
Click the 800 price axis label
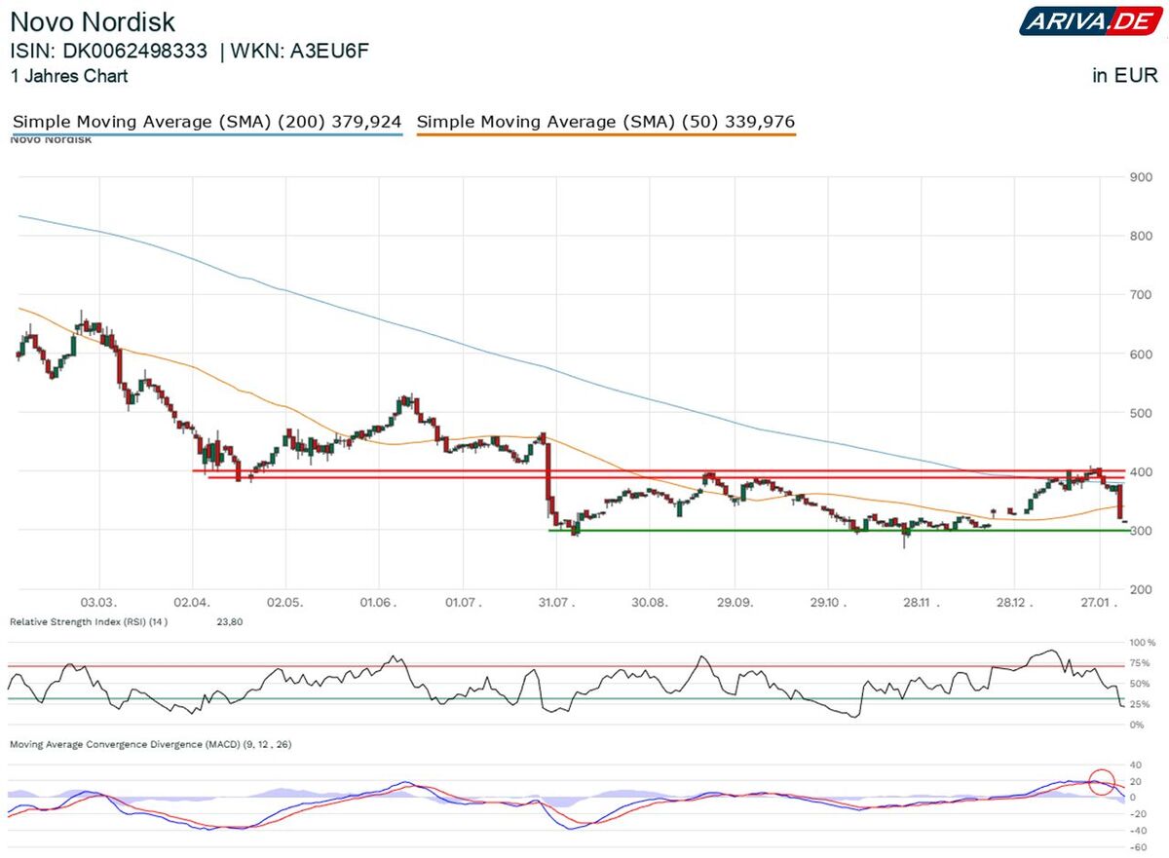tap(1141, 236)
